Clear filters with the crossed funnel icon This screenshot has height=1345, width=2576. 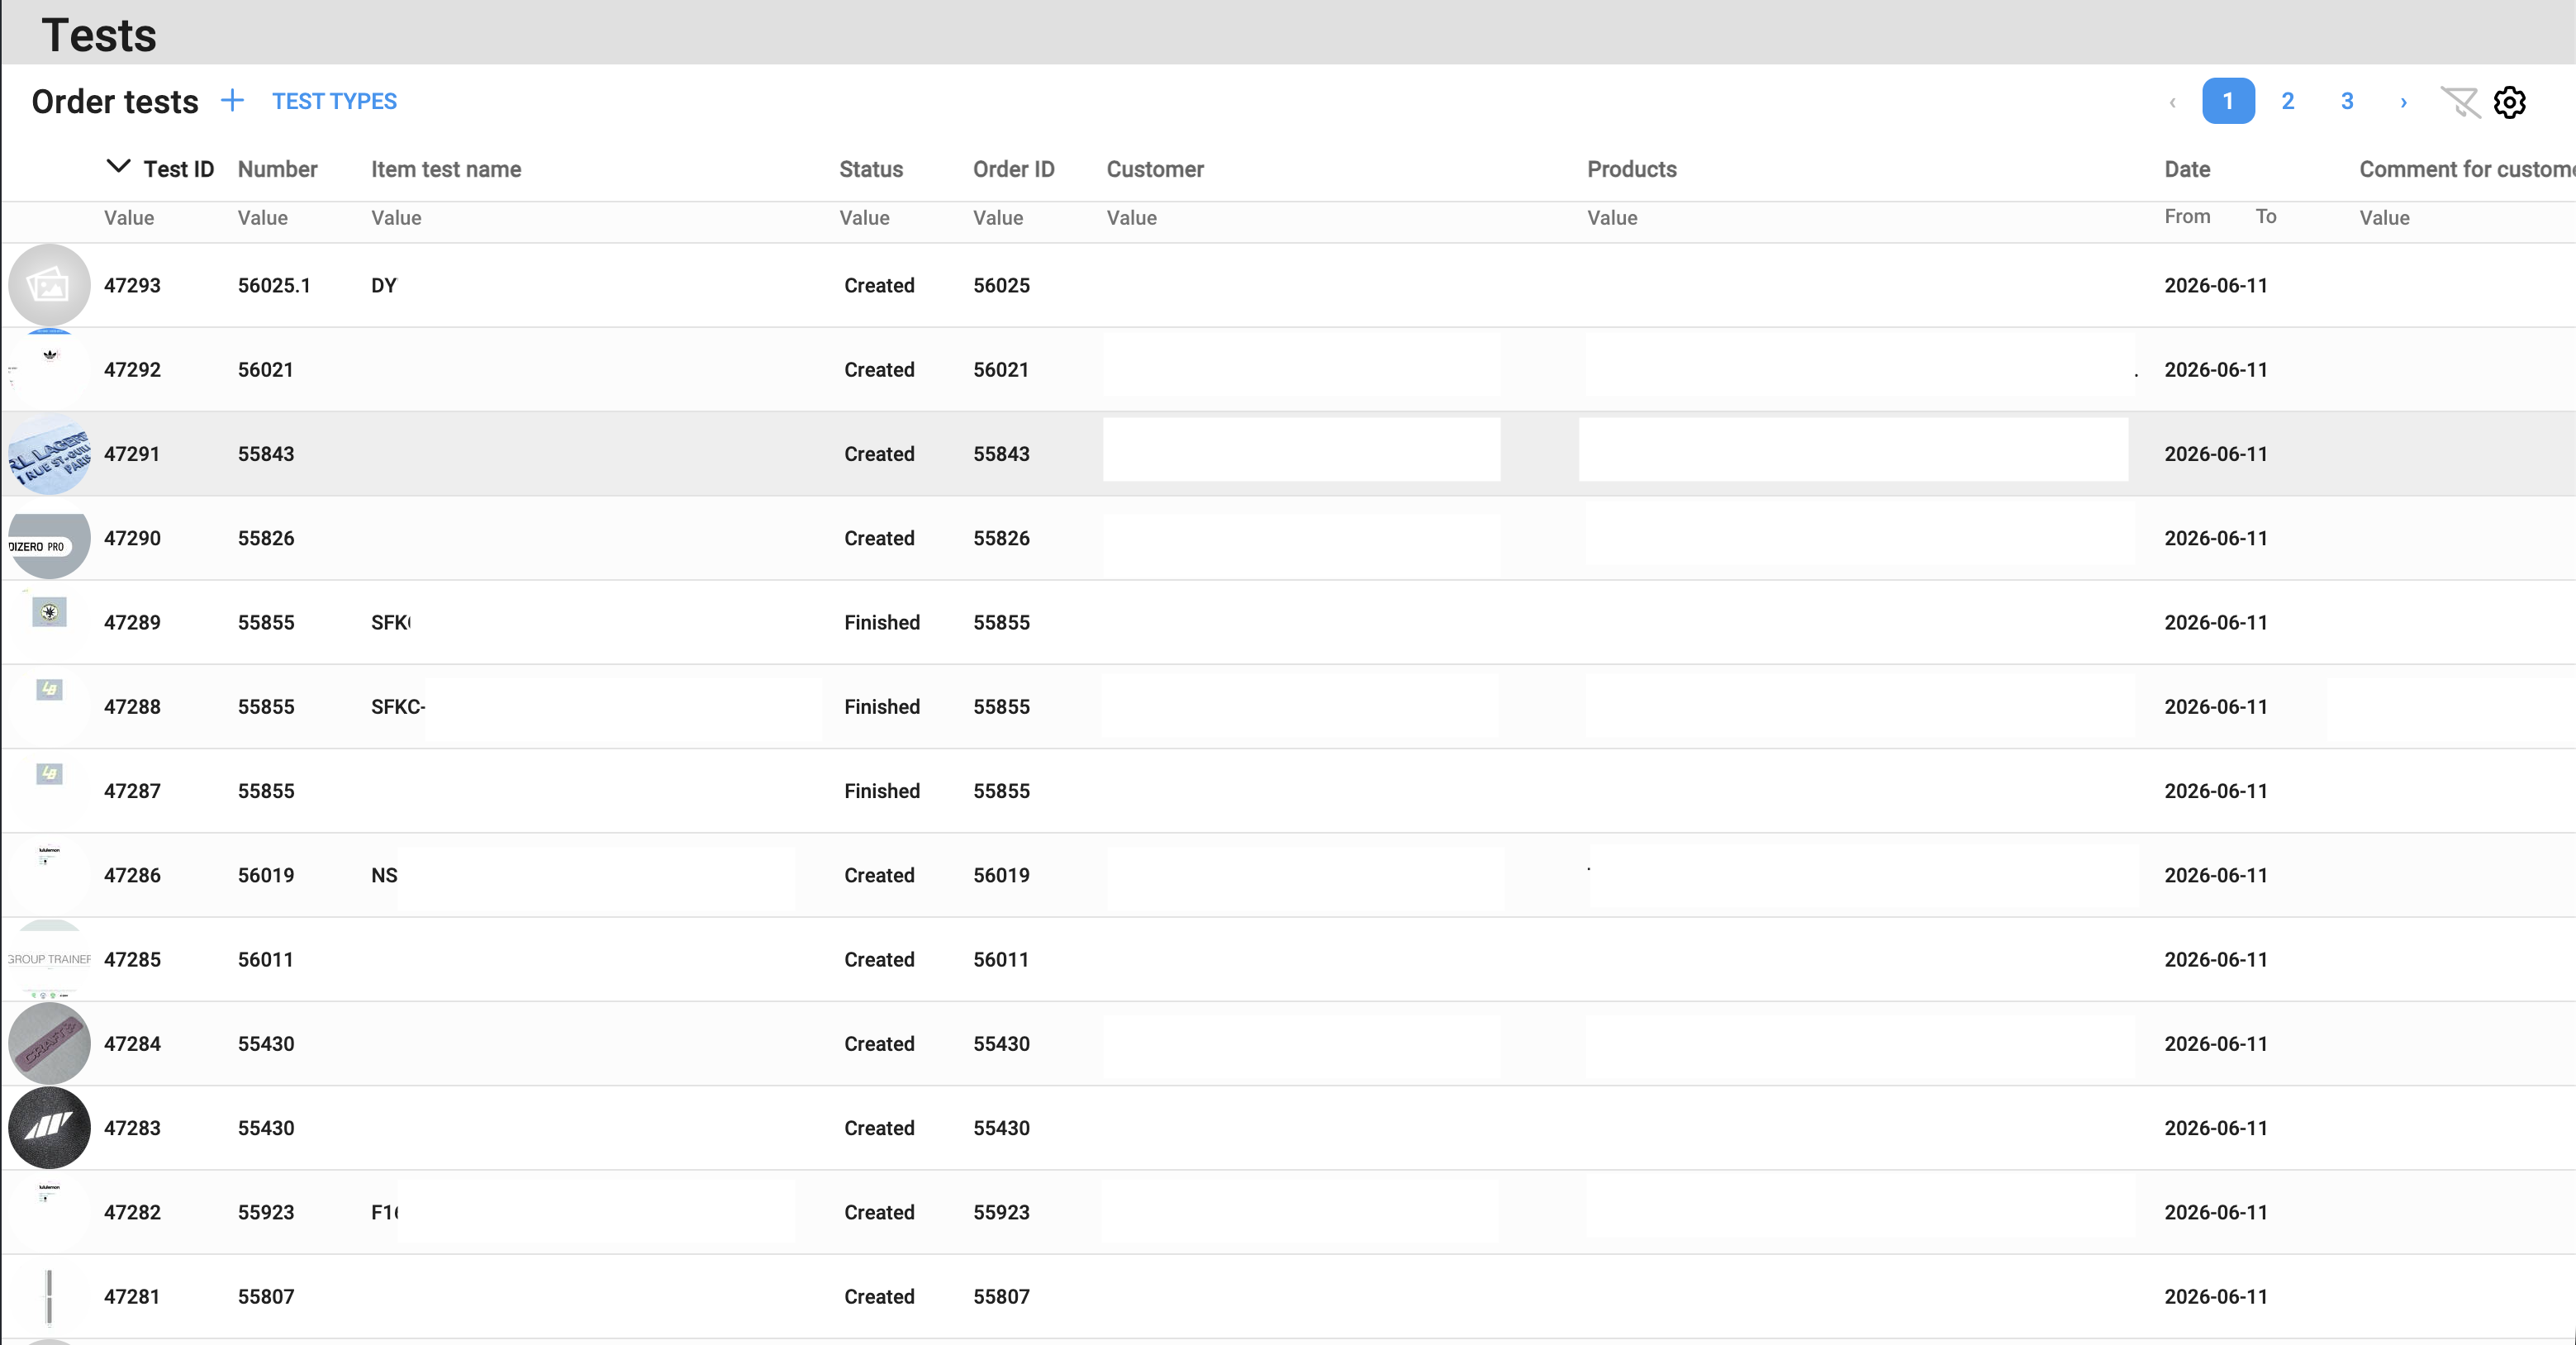tap(2460, 102)
